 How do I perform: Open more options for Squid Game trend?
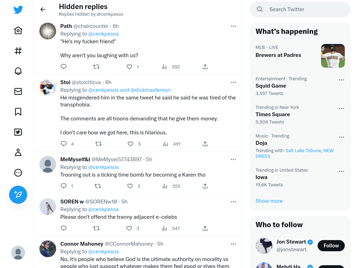pyautogui.click(x=341, y=80)
